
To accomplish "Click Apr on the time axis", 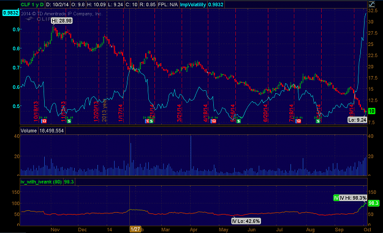I will [x=194, y=229].
